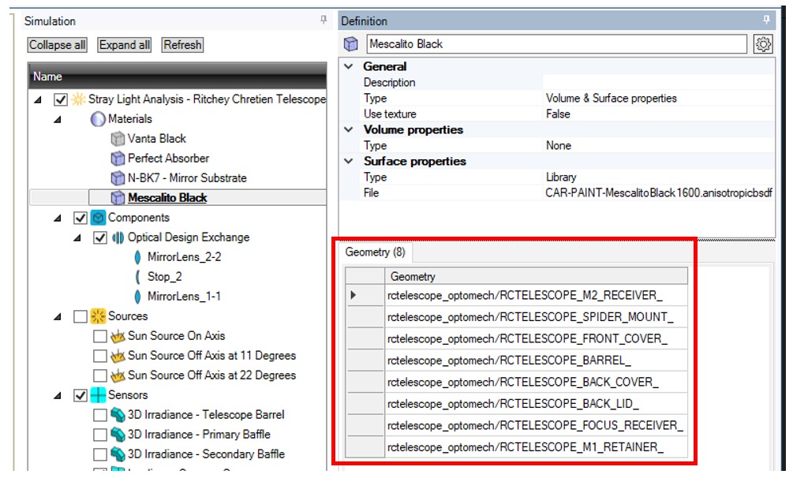Enable 3D Irradiance Telescope Barrel checkbox
Image resolution: width=793 pixels, height=478 pixels.
click(x=99, y=415)
